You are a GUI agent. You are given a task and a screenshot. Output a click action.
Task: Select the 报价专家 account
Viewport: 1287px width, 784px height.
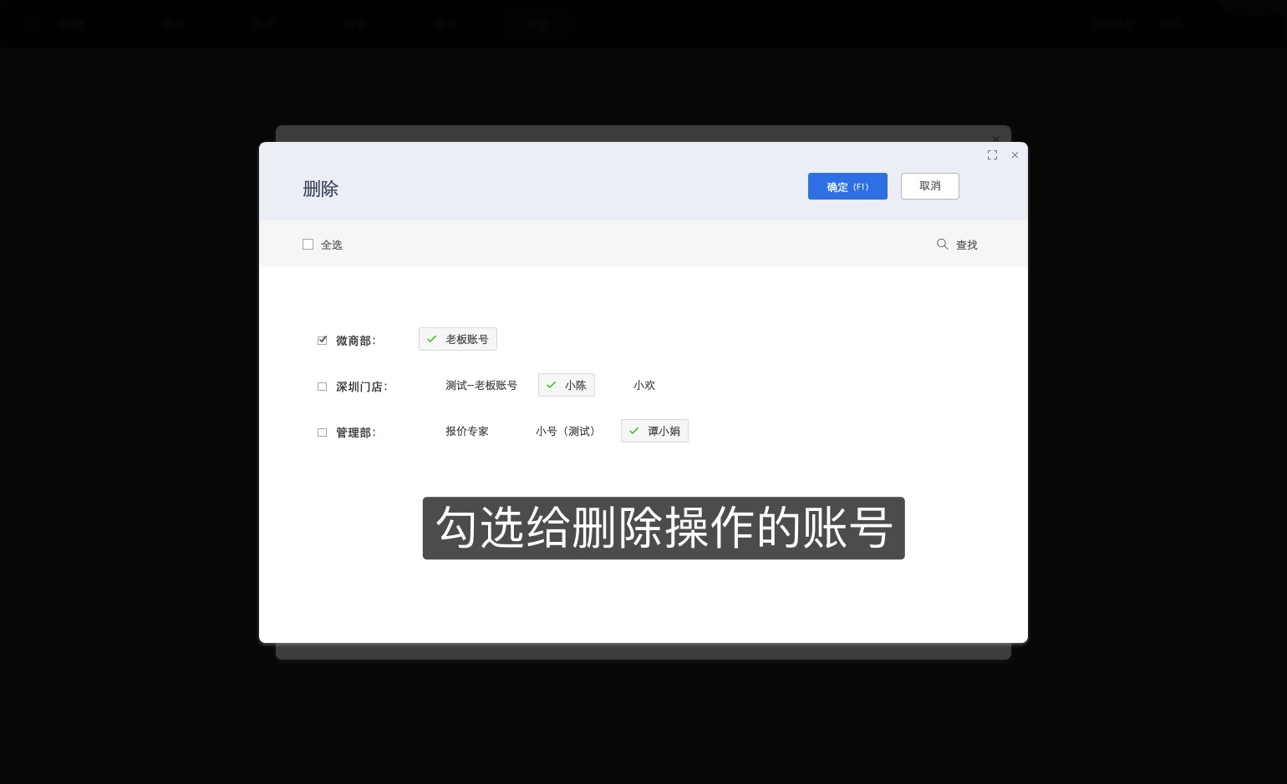tap(467, 431)
